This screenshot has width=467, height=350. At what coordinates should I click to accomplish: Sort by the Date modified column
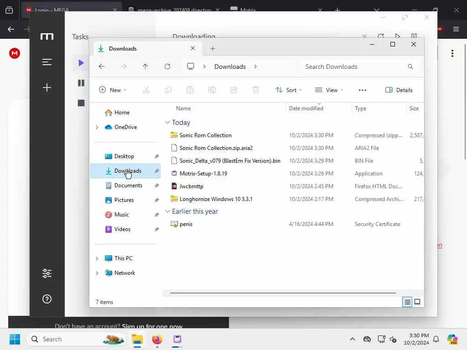(306, 108)
